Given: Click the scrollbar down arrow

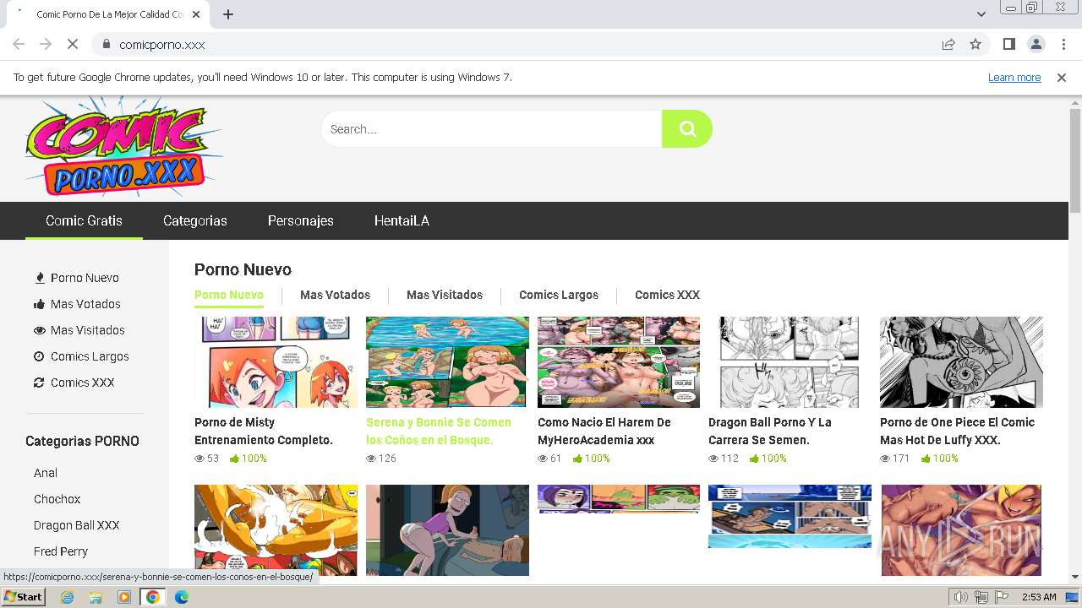Looking at the screenshot, I should tap(1075, 577).
